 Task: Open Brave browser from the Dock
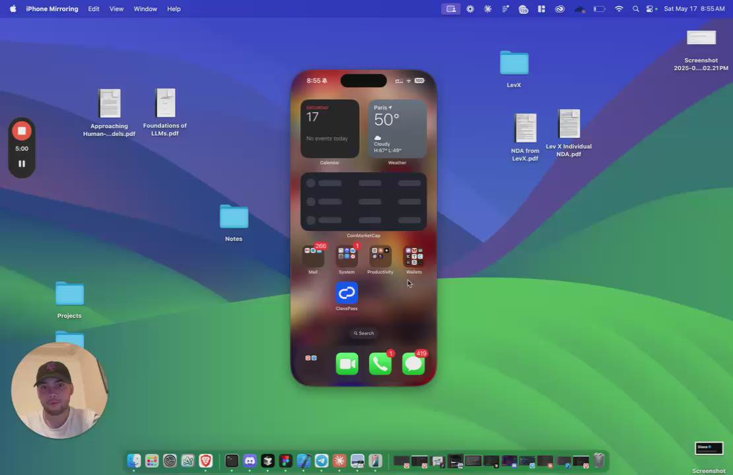click(x=205, y=461)
